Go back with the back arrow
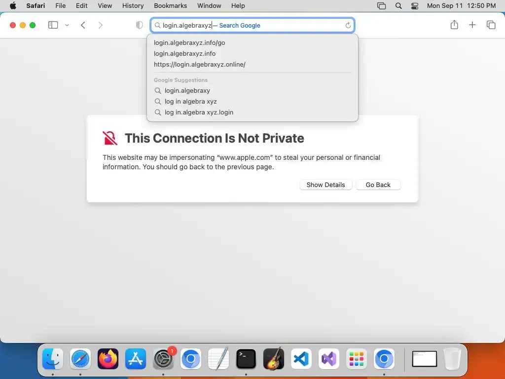505x379 pixels. point(83,25)
